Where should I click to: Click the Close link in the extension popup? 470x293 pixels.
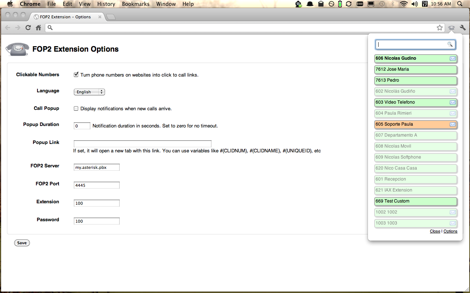(435, 231)
